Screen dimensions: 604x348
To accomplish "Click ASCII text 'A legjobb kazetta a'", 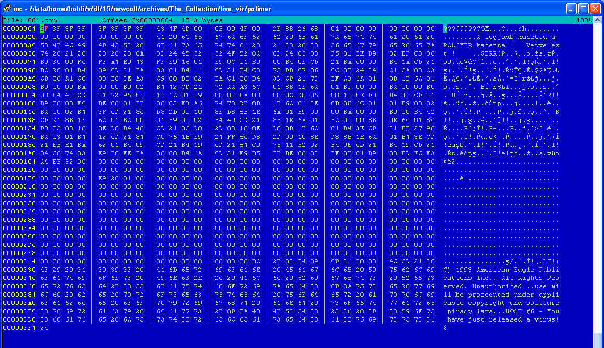I will 516,37.
